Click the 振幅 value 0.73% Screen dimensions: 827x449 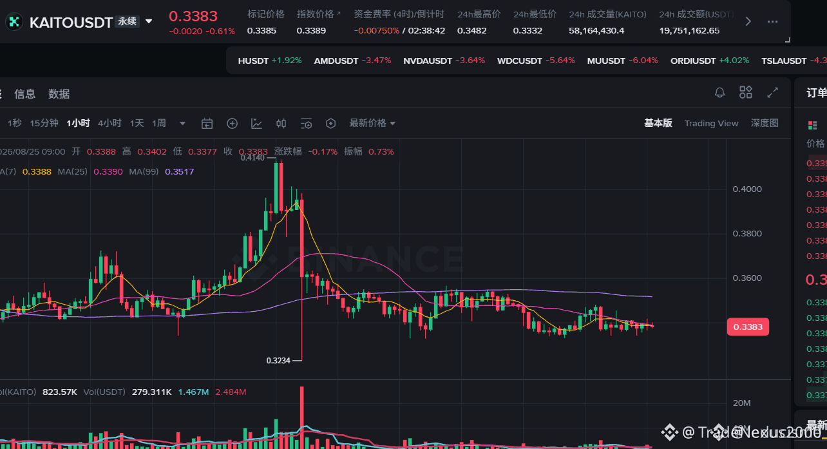tap(381, 151)
